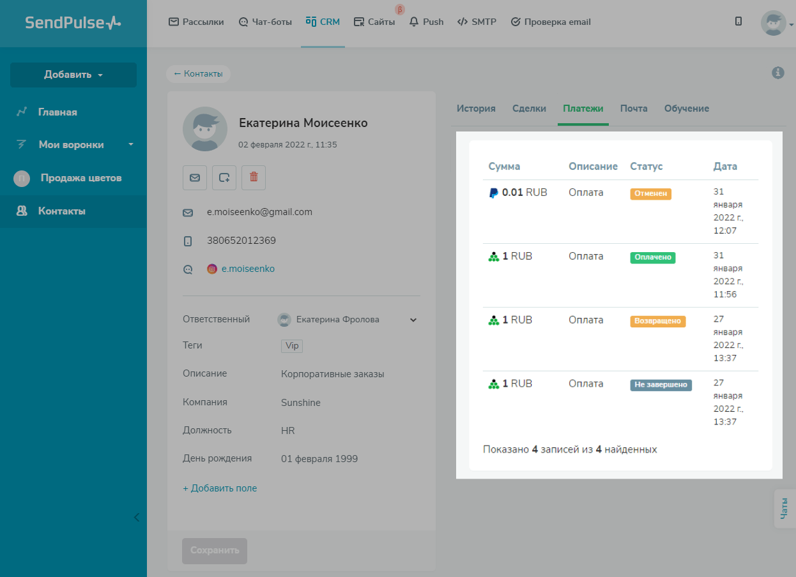Click the send email icon button
This screenshot has width=796, height=577.
click(195, 178)
